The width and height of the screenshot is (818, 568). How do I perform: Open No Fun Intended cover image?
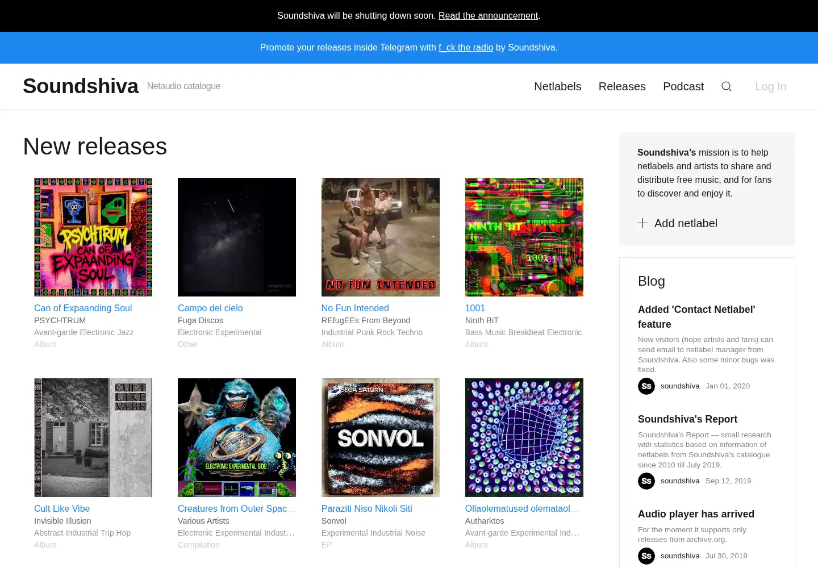(381, 237)
